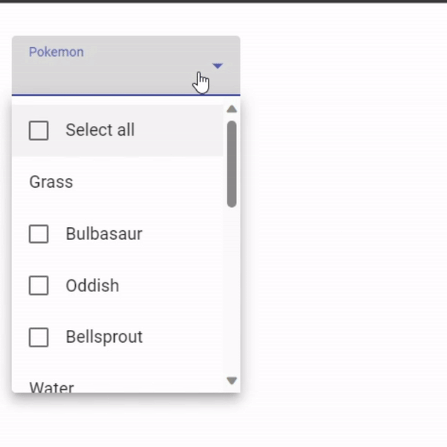Click the dark bar at window top

pos(223,1)
